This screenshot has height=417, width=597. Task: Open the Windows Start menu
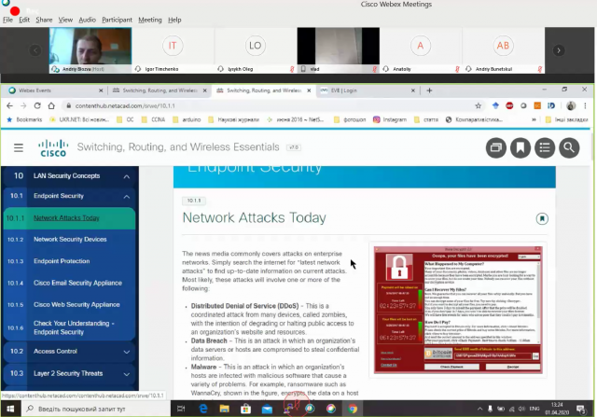click(x=10, y=409)
